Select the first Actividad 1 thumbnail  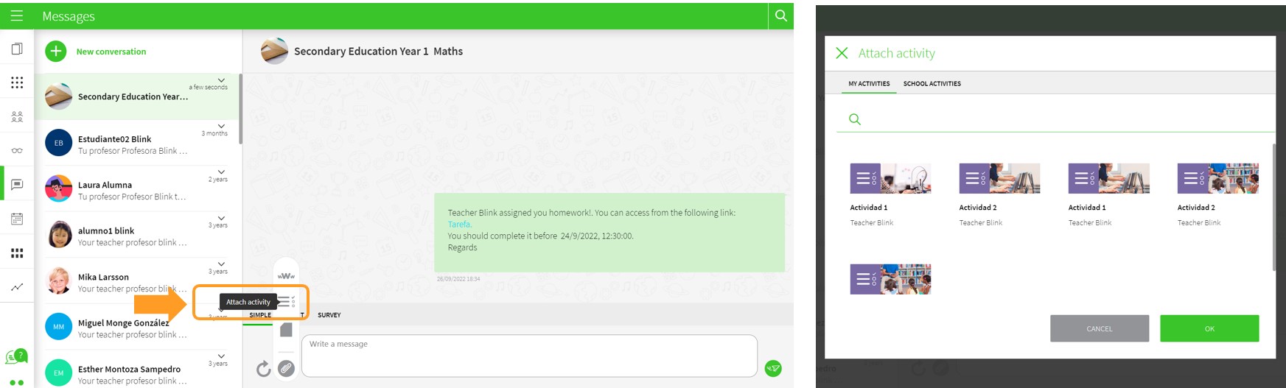point(890,178)
